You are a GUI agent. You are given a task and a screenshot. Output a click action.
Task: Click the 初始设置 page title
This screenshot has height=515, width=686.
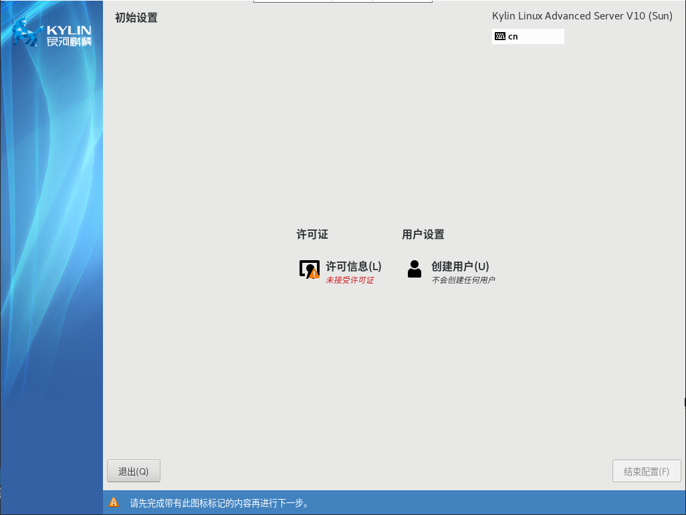(x=136, y=18)
